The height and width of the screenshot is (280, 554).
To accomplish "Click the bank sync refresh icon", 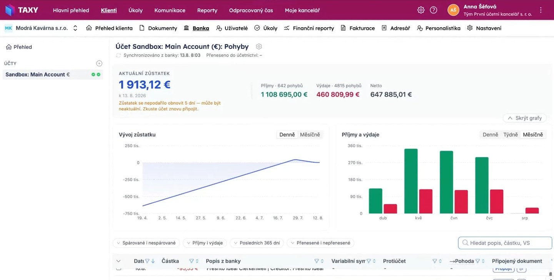I will pos(118,55).
